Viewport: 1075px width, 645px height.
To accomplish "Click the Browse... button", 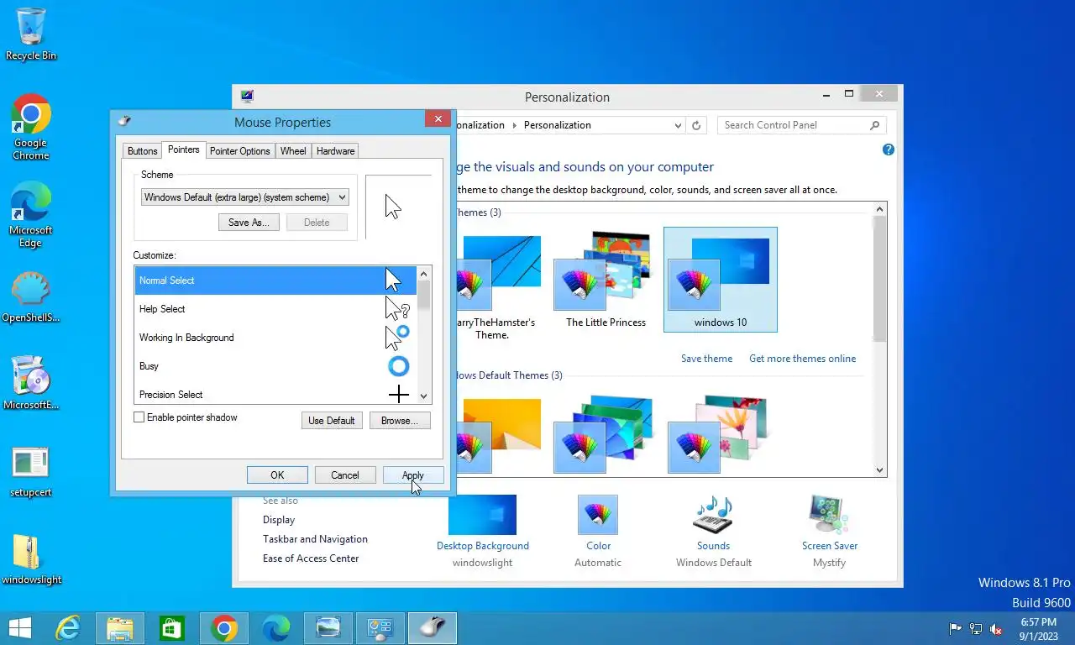I will (400, 420).
